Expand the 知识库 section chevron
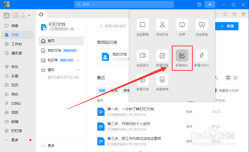The width and height of the screenshot is (249, 152). 78,61
